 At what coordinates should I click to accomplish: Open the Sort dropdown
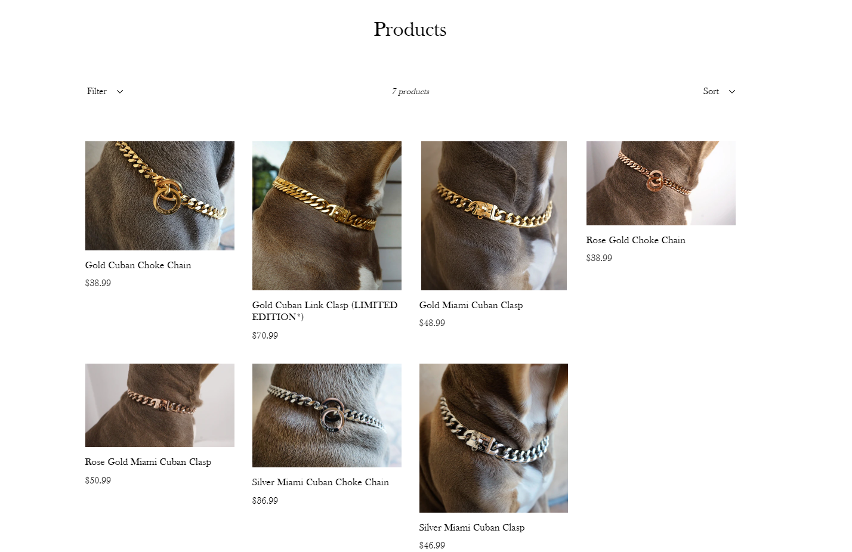[x=719, y=91]
